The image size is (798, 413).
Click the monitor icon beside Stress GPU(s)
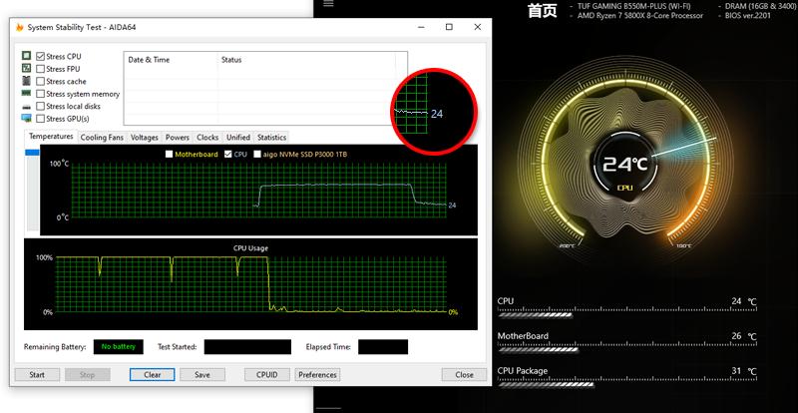click(x=27, y=118)
